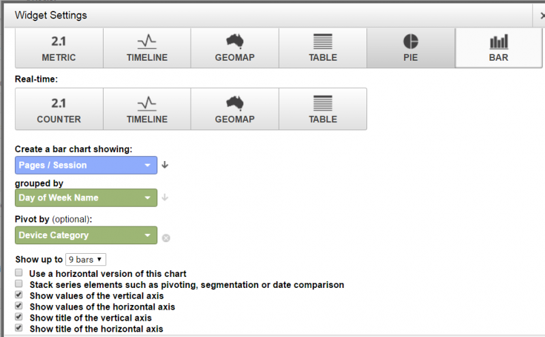
Task: Uncheck Show title of the horizontal axis
Action: 19,328
